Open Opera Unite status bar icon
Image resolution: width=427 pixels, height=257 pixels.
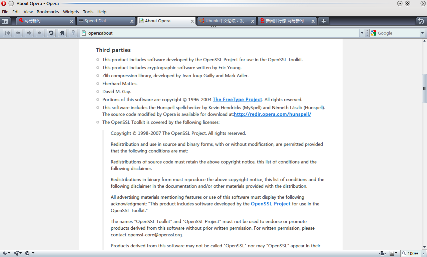pos(16,253)
